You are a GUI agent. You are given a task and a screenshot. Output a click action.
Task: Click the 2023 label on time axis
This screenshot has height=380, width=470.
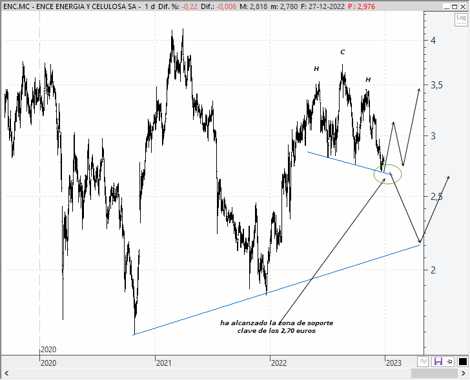click(394, 363)
